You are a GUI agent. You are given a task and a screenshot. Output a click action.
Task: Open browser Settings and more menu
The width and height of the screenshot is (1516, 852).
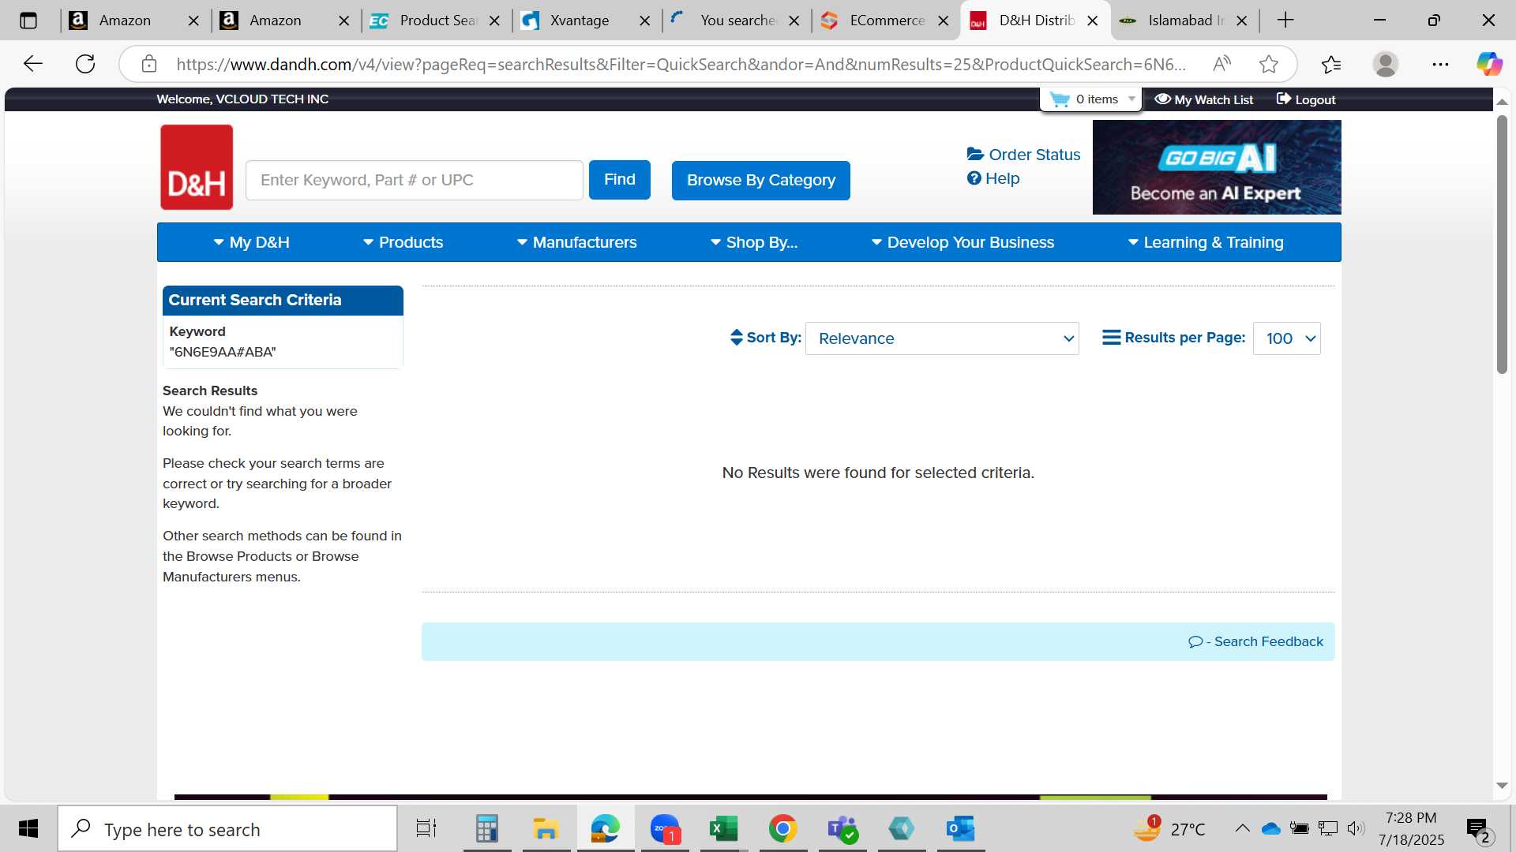pos(1440,64)
